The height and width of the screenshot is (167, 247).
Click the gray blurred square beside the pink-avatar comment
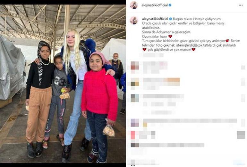(x=241, y=135)
